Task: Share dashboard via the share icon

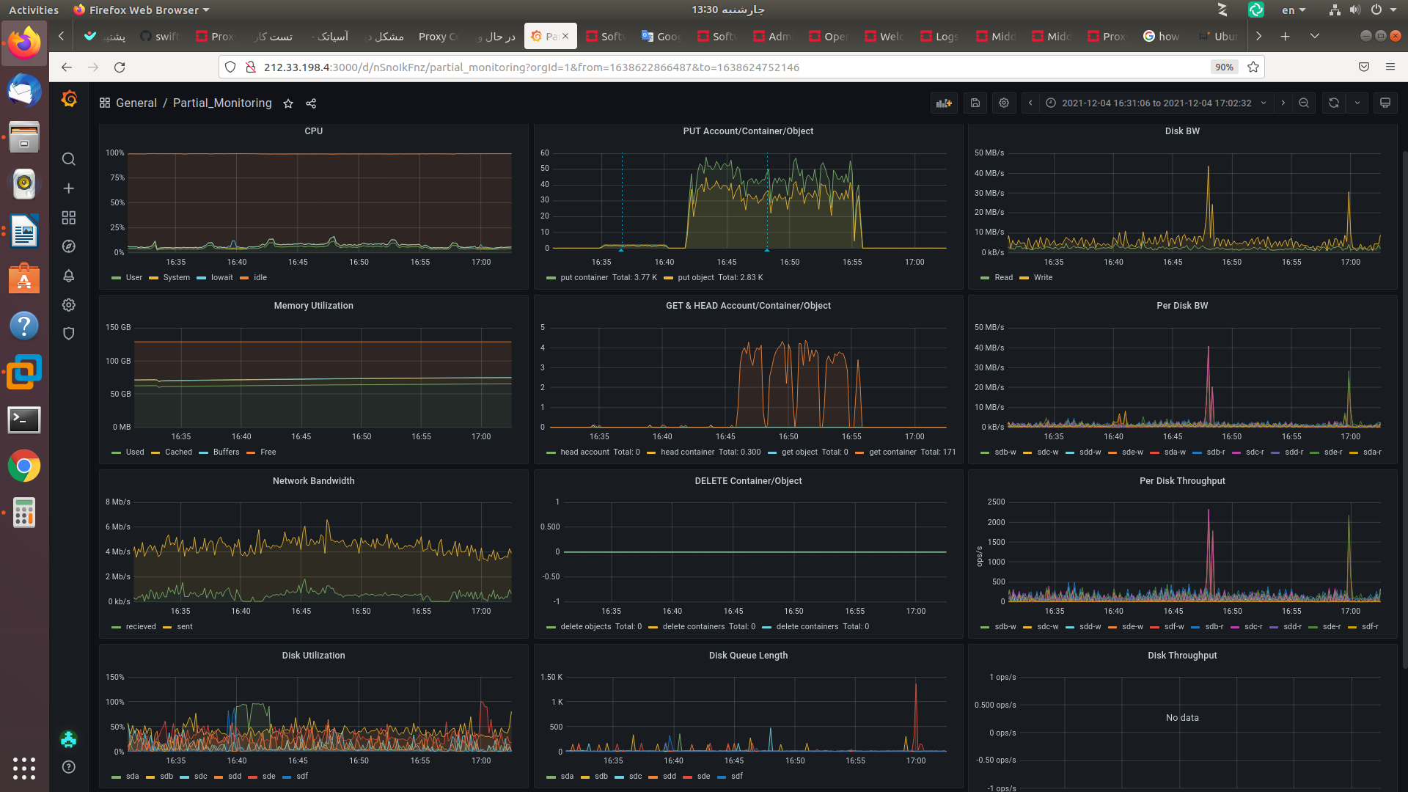Action: (311, 103)
